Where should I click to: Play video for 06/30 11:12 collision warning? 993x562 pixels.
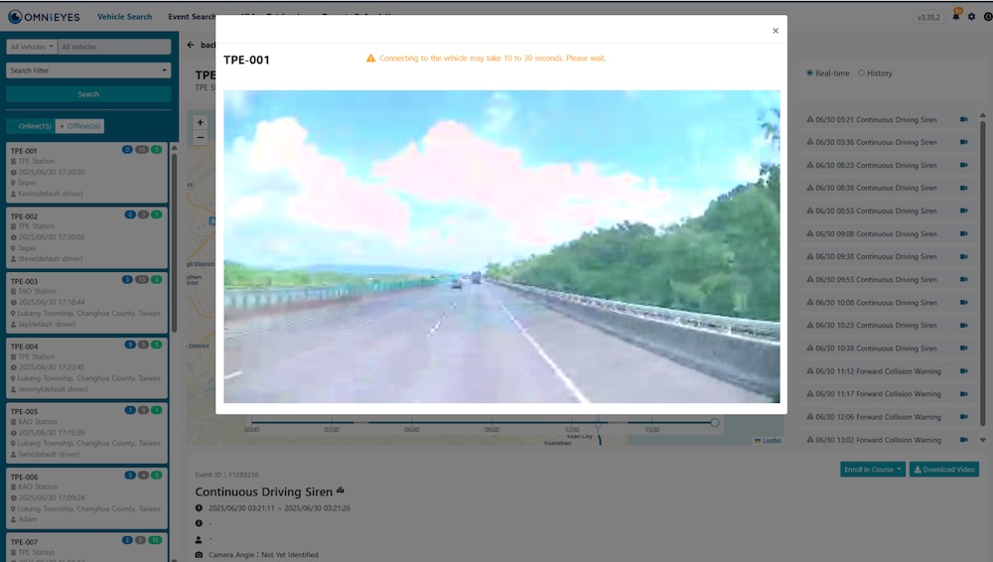[963, 371]
